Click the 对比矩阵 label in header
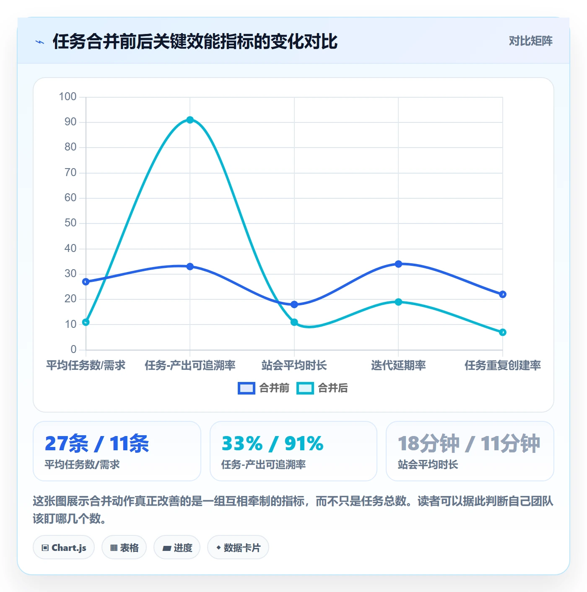The height and width of the screenshot is (592, 587). click(x=530, y=41)
